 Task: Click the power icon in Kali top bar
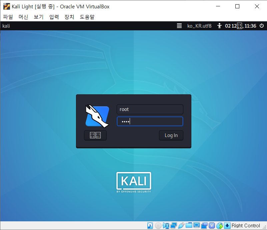[262, 26]
